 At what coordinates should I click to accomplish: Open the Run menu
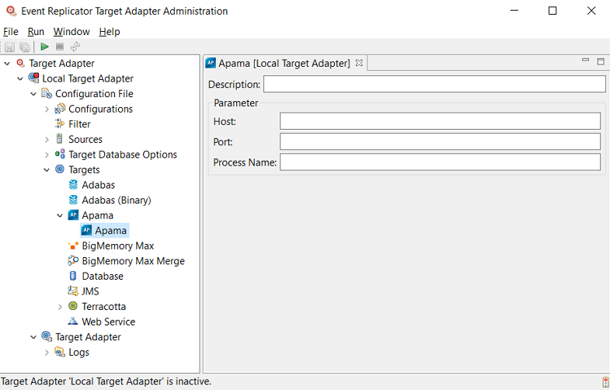coord(36,32)
